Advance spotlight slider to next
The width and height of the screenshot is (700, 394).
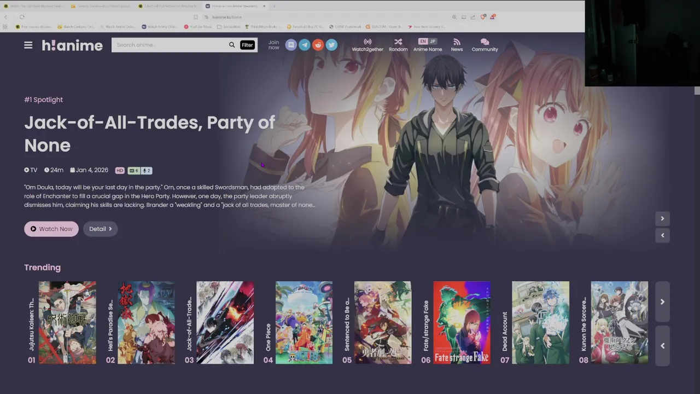(x=662, y=218)
